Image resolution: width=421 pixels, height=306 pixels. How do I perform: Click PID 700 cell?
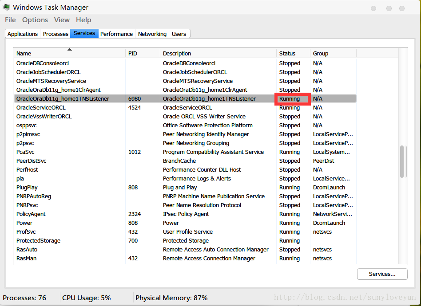(133, 240)
